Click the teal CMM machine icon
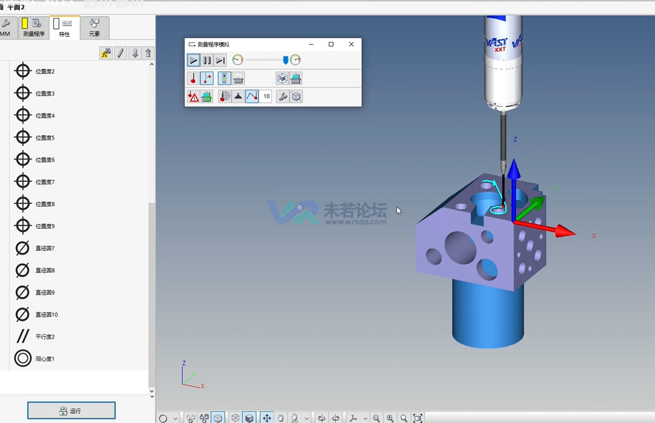 (295, 78)
